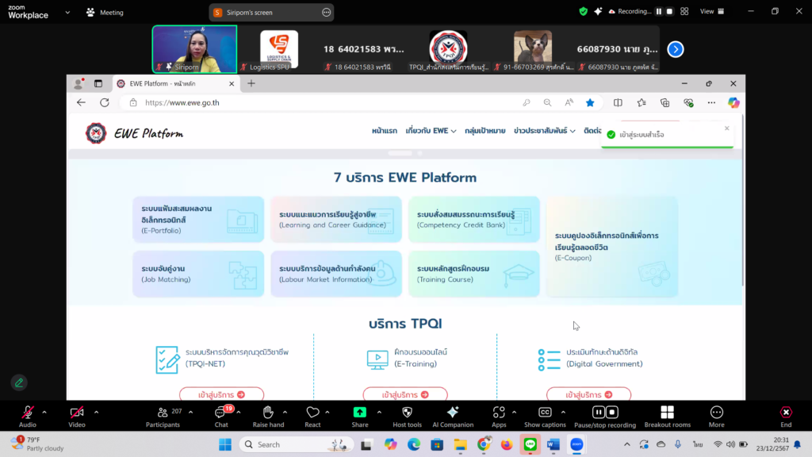
Task: Open the Job Matching card
Action: 198,274
